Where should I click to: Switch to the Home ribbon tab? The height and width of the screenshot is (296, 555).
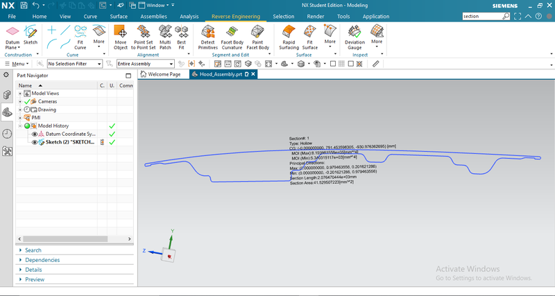40,16
